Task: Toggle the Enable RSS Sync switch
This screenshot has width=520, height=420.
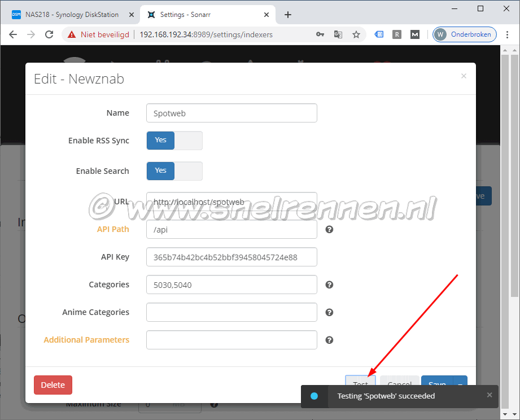Action: pyautogui.click(x=174, y=140)
